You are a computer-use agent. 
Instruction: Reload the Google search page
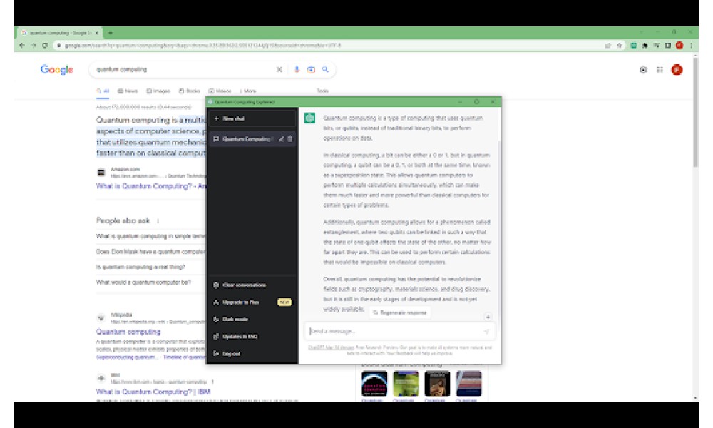pos(45,46)
